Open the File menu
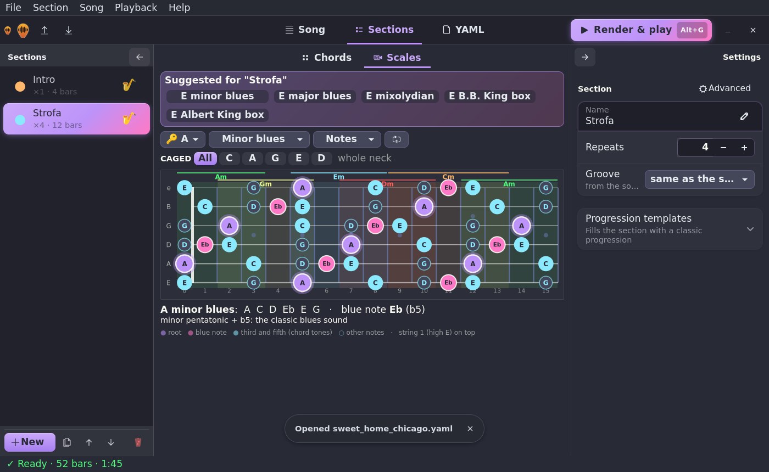 (13, 8)
